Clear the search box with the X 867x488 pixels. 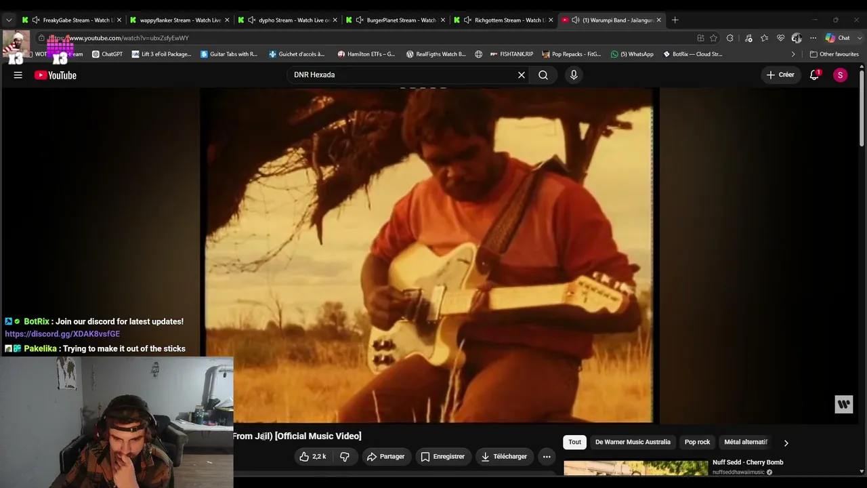pyautogui.click(x=522, y=75)
